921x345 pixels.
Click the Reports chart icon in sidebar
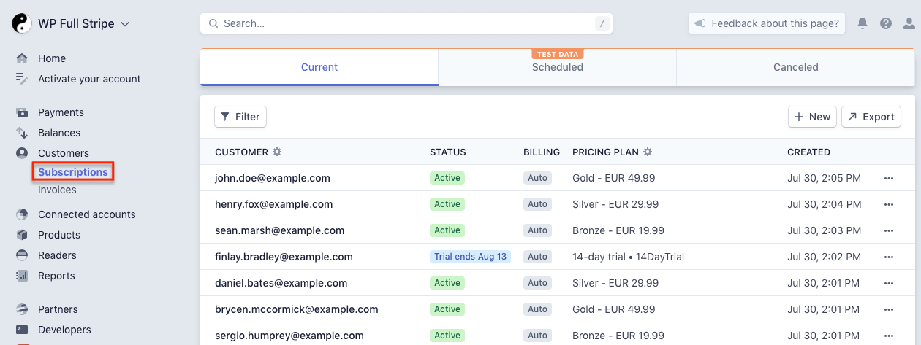pos(22,276)
